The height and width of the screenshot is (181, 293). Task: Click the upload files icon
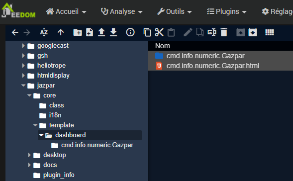[101, 32]
